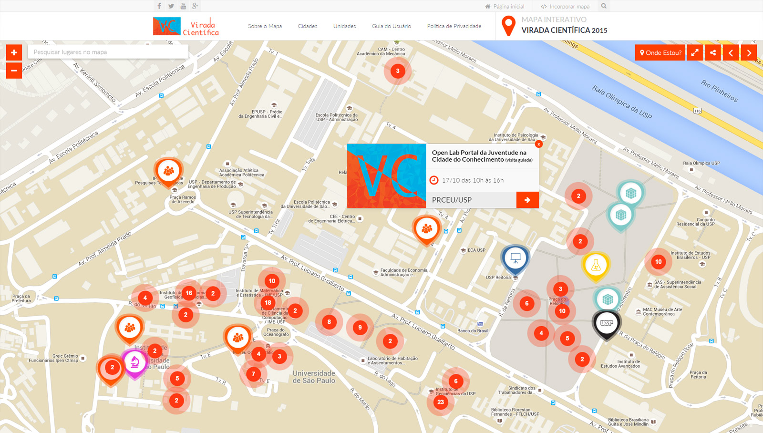The height and width of the screenshot is (433, 763).
Task: Click the map zoom in plus button
Action: [14, 52]
